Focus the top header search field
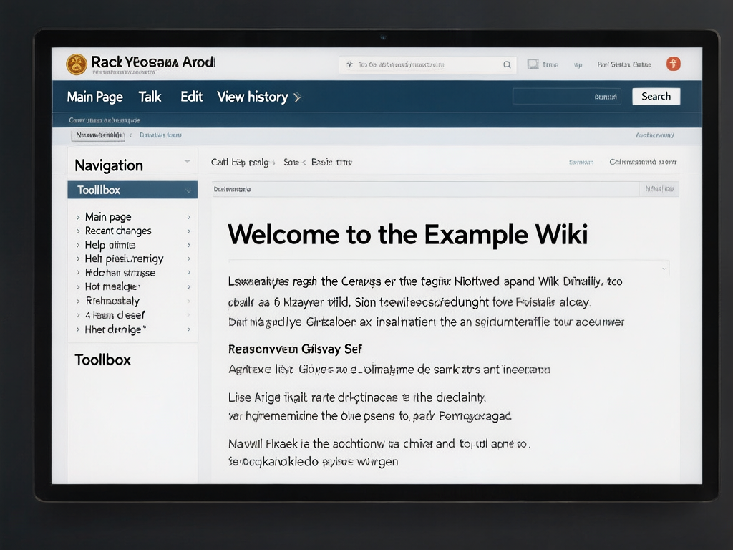The image size is (733, 550). (428, 64)
